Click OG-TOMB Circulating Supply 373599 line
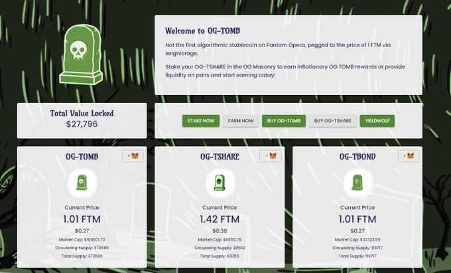The image size is (451, 273). pos(82,248)
